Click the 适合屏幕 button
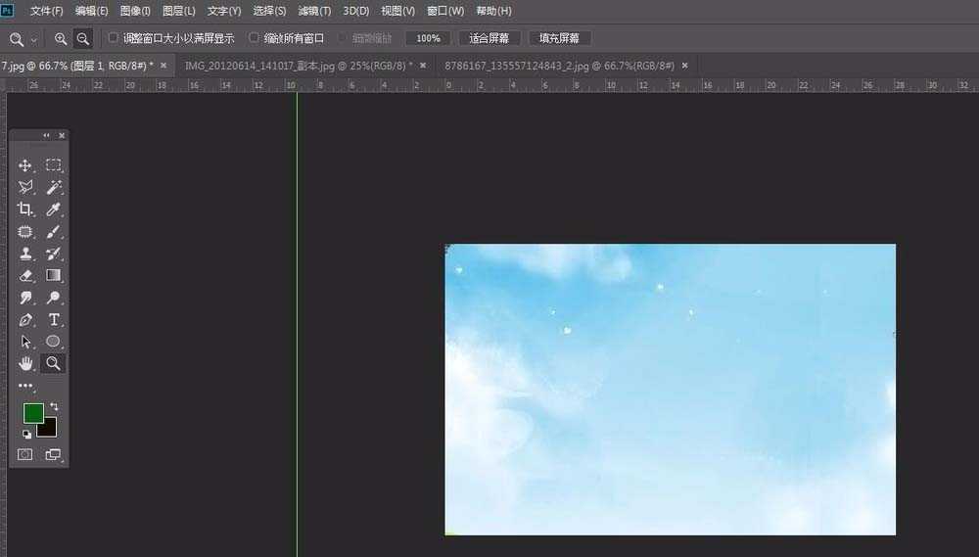979x557 pixels. tap(489, 38)
